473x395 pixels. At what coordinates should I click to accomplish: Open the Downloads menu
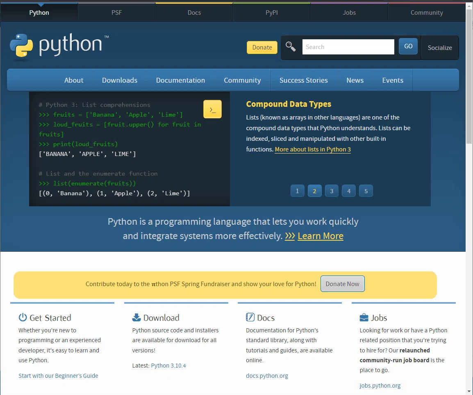pyautogui.click(x=119, y=80)
